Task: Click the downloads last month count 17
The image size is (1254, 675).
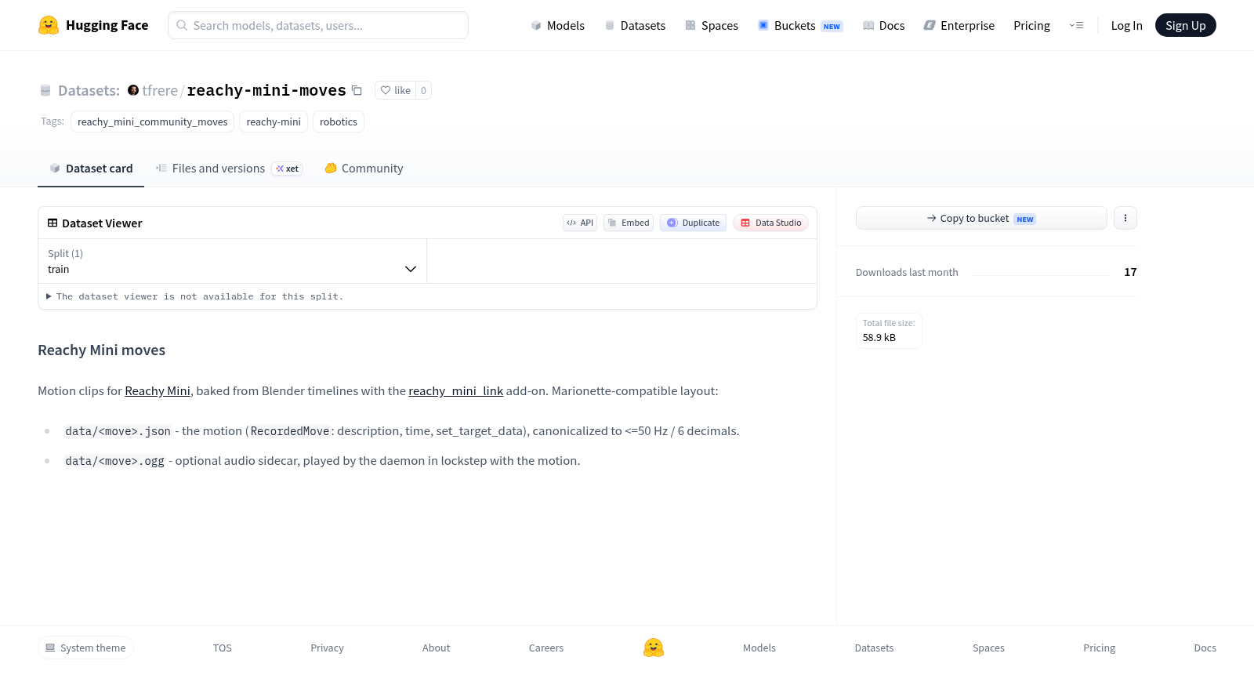Action: coord(1130,272)
